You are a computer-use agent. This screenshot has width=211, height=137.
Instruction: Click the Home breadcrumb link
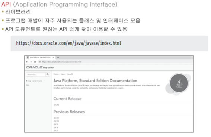tap(56, 74)
